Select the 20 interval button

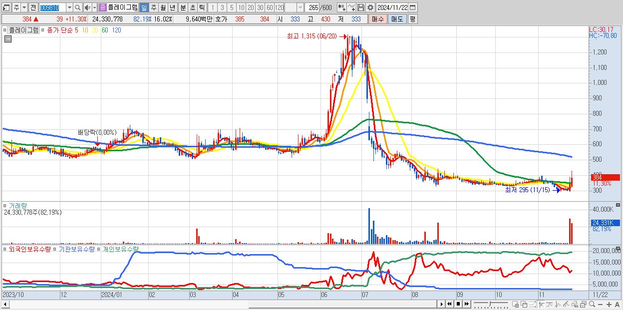(251, 7)
